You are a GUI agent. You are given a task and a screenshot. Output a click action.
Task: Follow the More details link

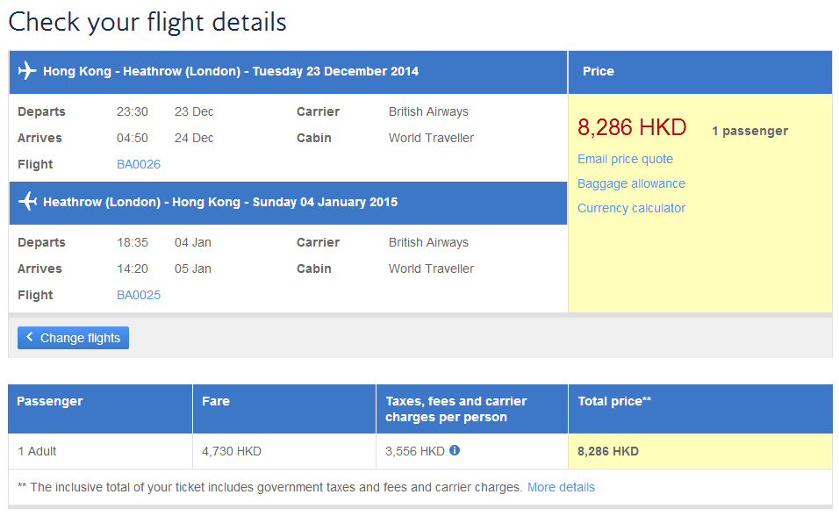click(x=561, y=487)
